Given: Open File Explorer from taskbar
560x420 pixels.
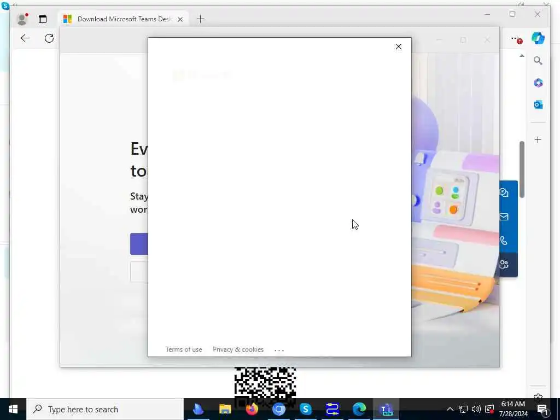Looking at the screenshot, I should 225,409.
